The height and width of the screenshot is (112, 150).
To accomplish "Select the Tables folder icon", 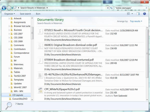I will 11,72.
